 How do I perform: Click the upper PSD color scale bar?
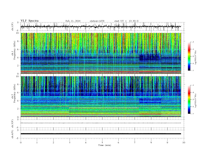(x=189, y=56)
